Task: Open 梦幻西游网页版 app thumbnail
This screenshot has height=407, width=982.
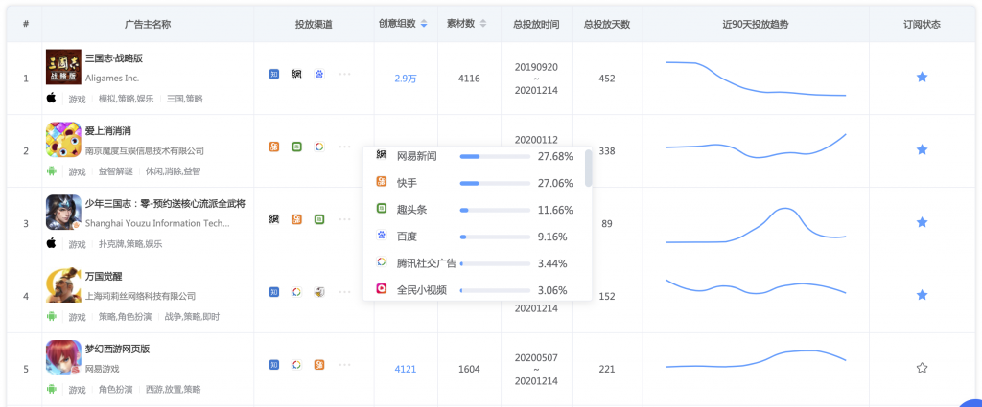Action: point(64,357)
